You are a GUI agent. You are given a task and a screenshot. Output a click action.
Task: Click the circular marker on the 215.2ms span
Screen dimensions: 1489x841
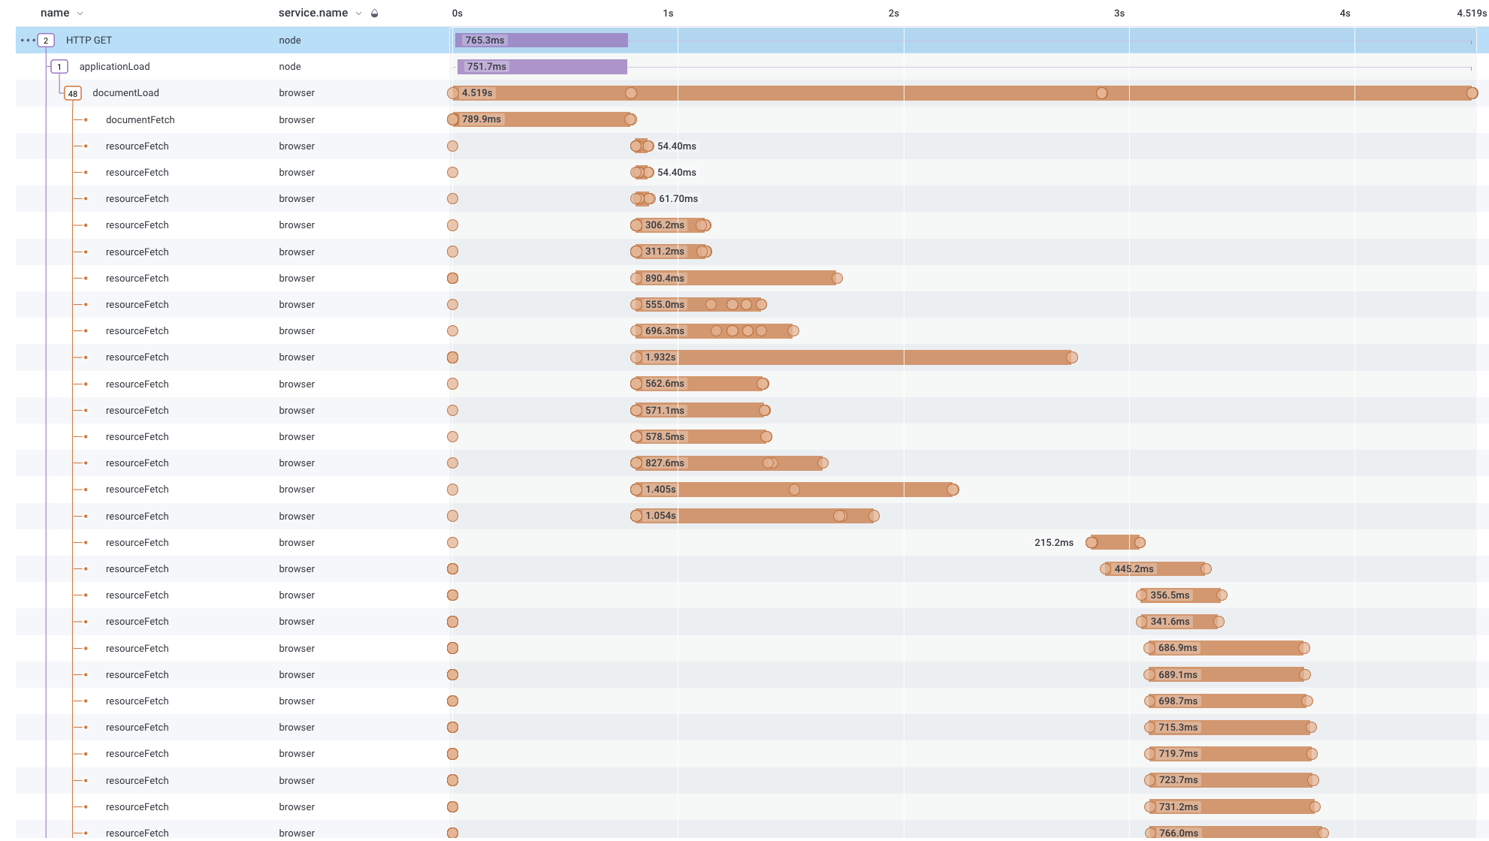click(x=1091, y=542)
